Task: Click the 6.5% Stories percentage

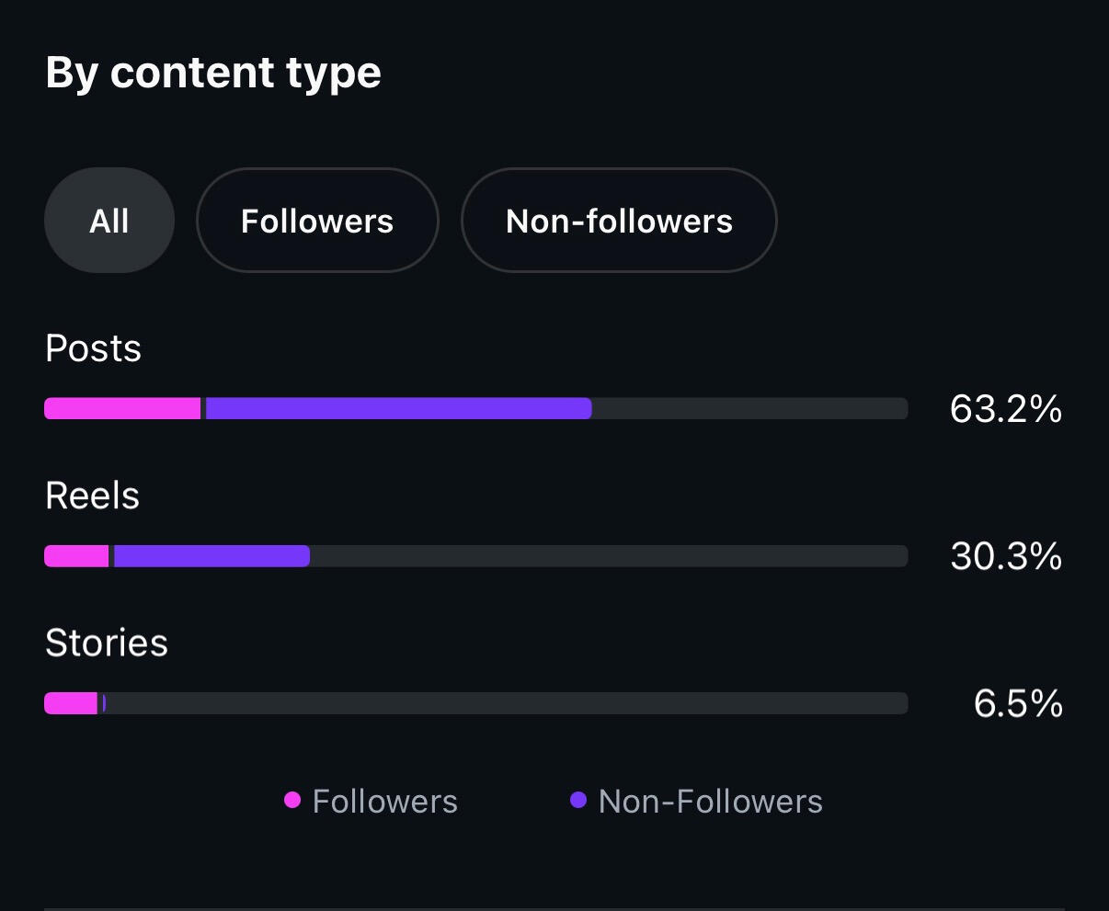Action: click(x=1018, y=704)
